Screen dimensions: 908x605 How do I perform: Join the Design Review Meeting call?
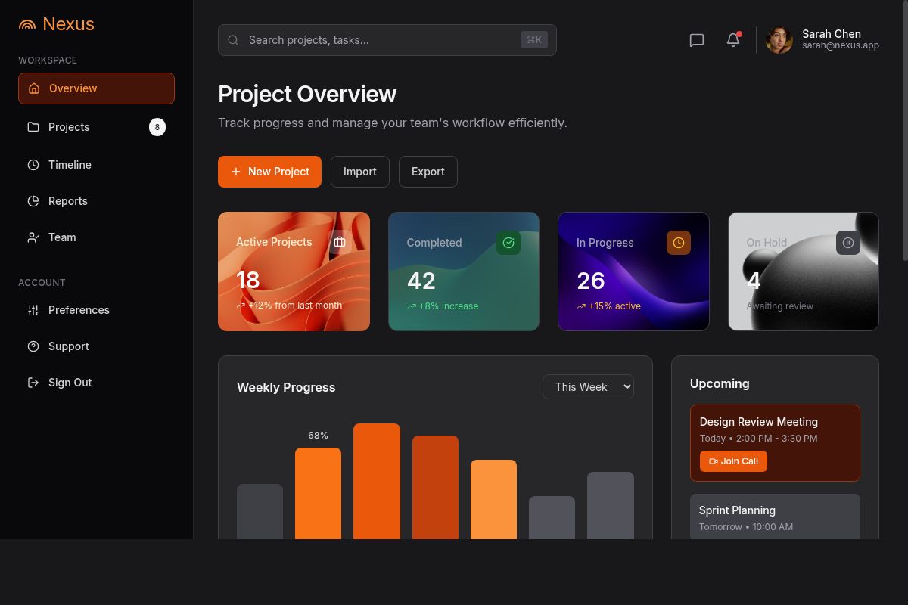(x=733, y=461)
